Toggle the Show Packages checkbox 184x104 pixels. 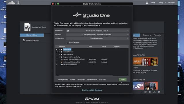[x=67, y=42]
